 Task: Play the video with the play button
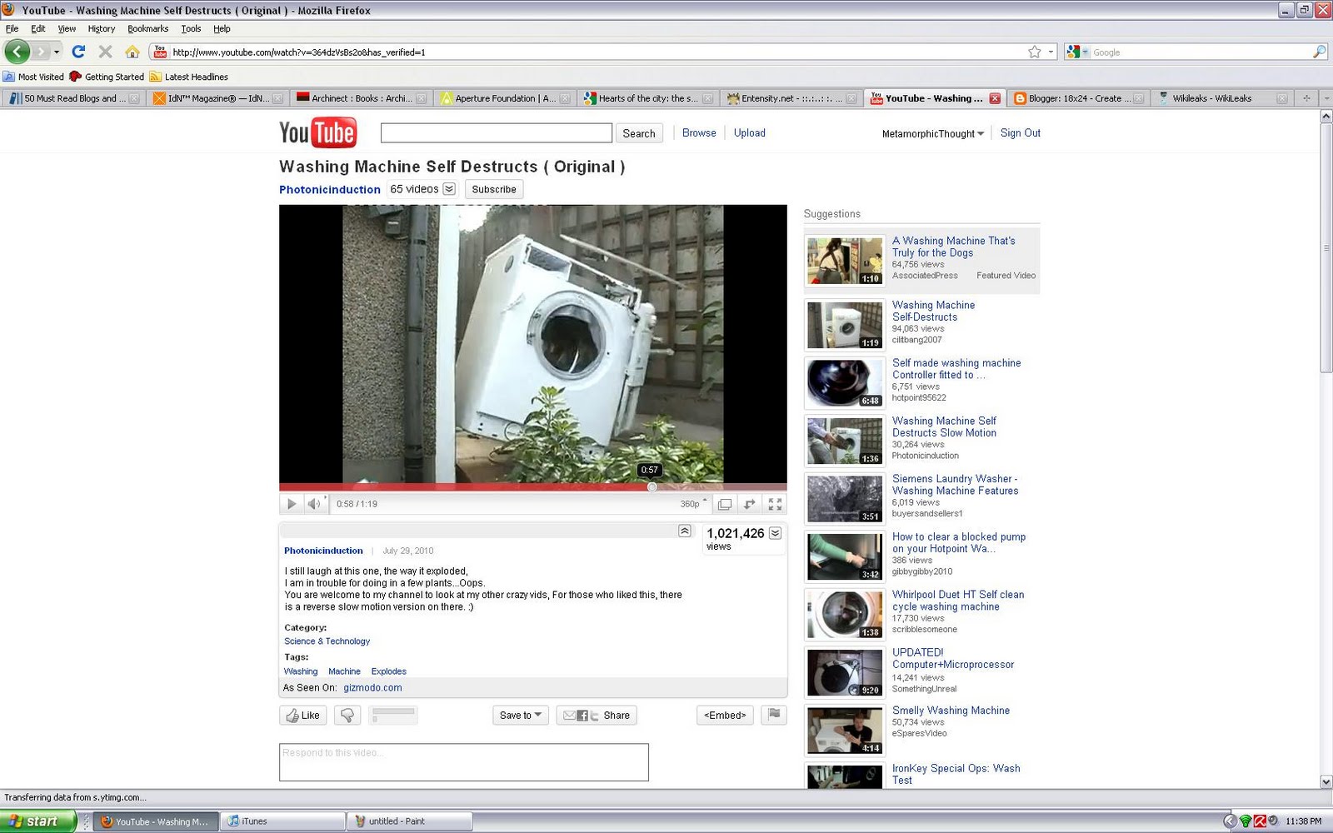coord(291,504)
